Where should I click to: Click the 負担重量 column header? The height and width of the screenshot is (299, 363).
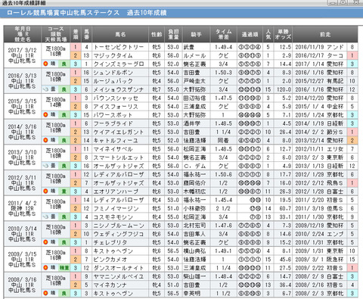click(x=173, y=34)
